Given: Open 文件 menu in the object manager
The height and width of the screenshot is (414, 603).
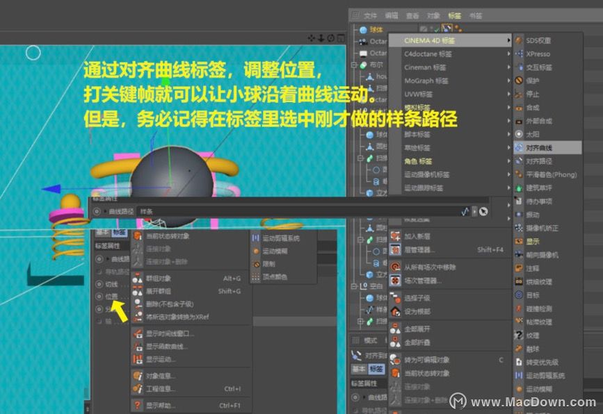Looking at the screenshot, I should 370,16.
